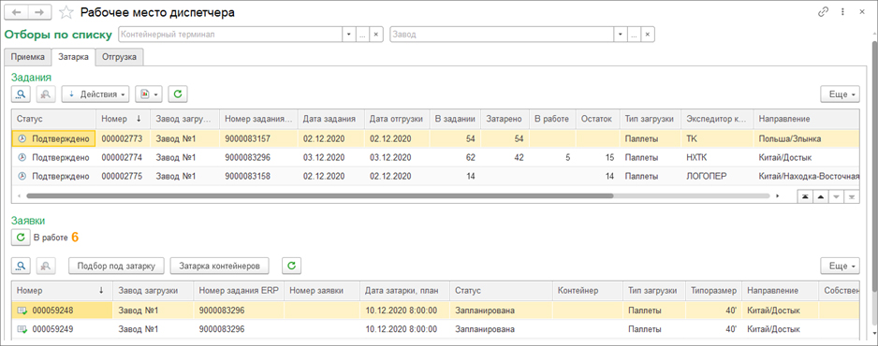Click the back navigation arrow
Viewport: 878px width, 346px height.
click(x=16, y=12)
